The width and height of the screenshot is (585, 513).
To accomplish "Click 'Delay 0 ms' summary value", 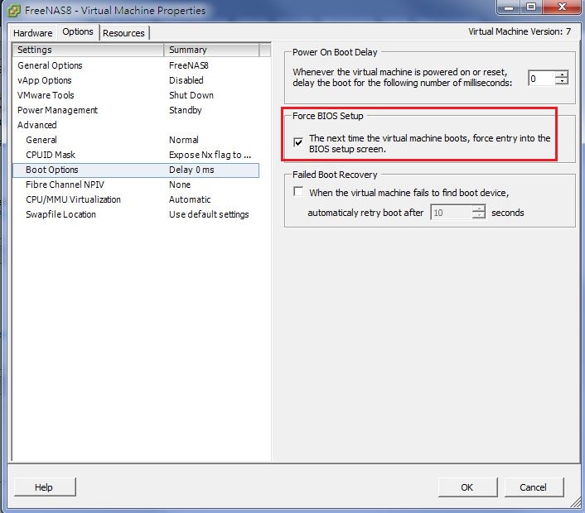I will pos(191,170).
